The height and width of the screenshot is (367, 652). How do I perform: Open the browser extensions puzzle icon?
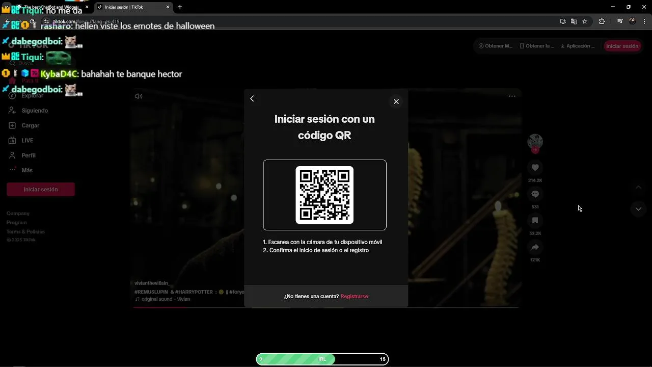tap(602, 21)
